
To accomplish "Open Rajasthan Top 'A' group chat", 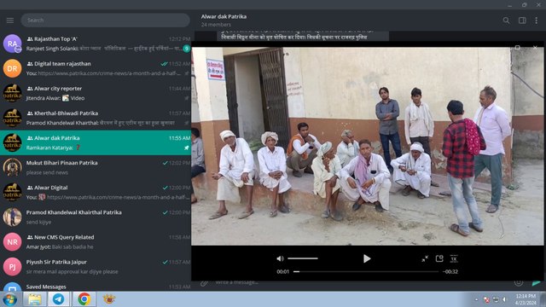I will point(96,43).
